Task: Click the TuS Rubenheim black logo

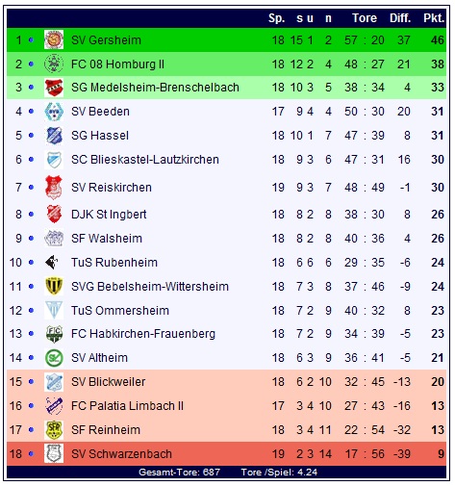Action: point(52,263)
